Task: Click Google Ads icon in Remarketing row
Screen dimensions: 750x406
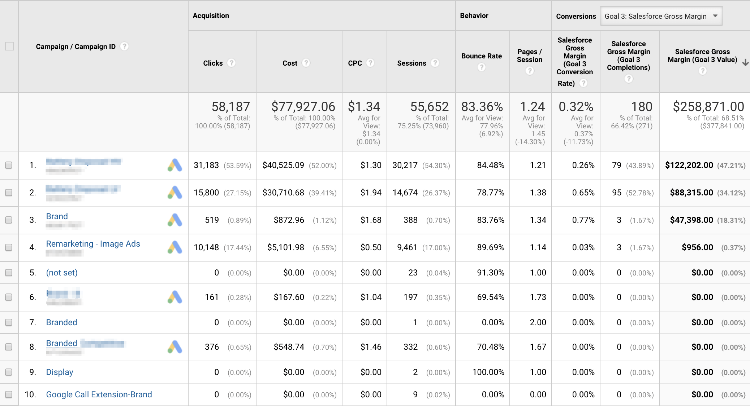Action: pyautogui.click(x=175, y=247)
